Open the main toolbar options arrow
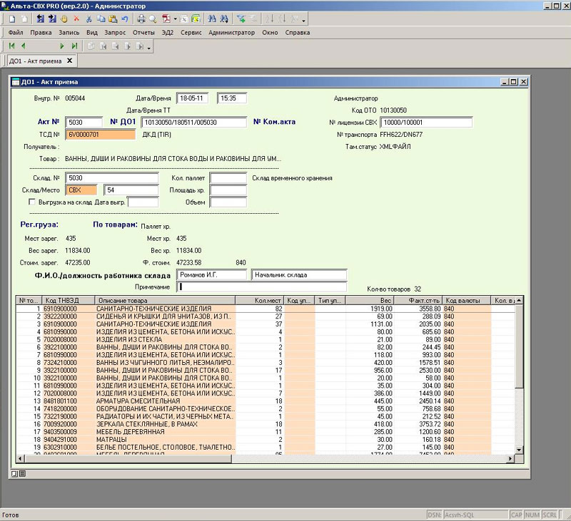 pos(303,21)
